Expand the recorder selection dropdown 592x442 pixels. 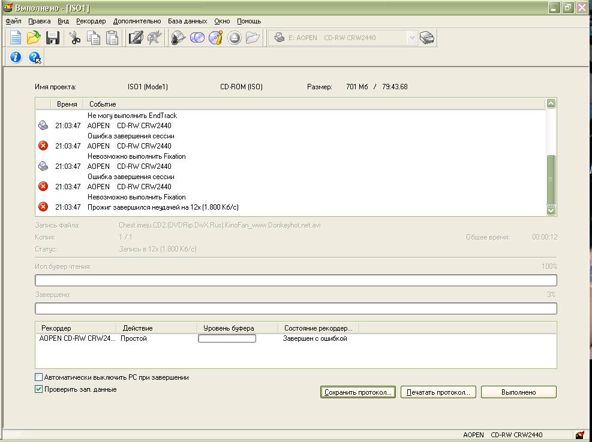(412, 38)
